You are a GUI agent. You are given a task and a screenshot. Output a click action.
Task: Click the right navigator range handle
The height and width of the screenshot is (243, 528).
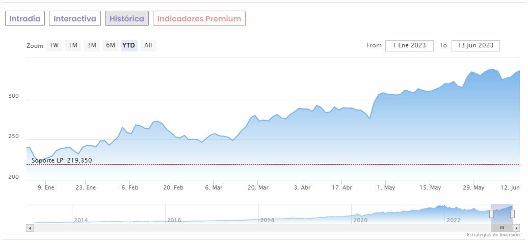(512, 214)
